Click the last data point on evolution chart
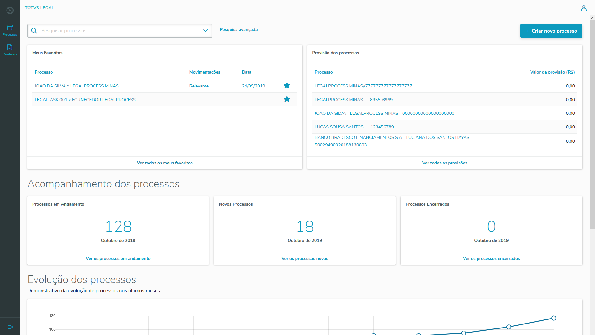This screenshot has width=595, height=335. (x=554, y=318)
